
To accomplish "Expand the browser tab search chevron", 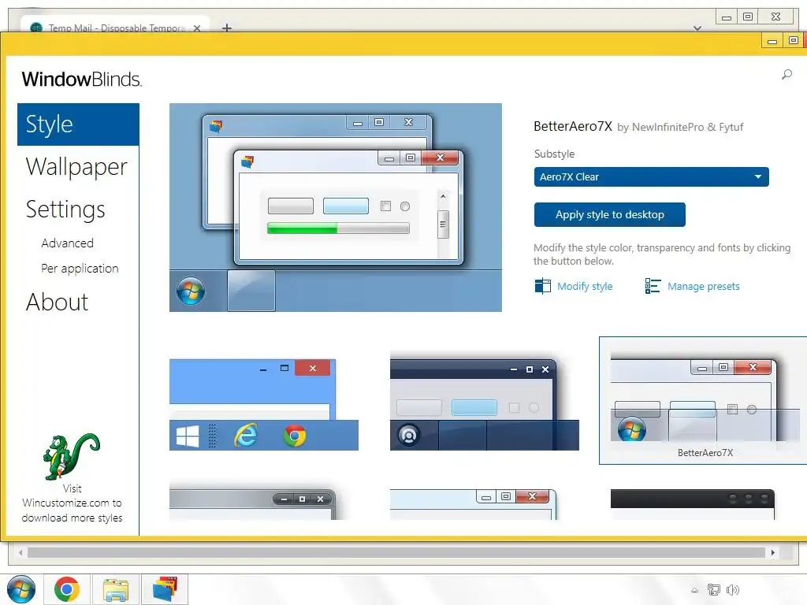I will click(x=697, y=28).
